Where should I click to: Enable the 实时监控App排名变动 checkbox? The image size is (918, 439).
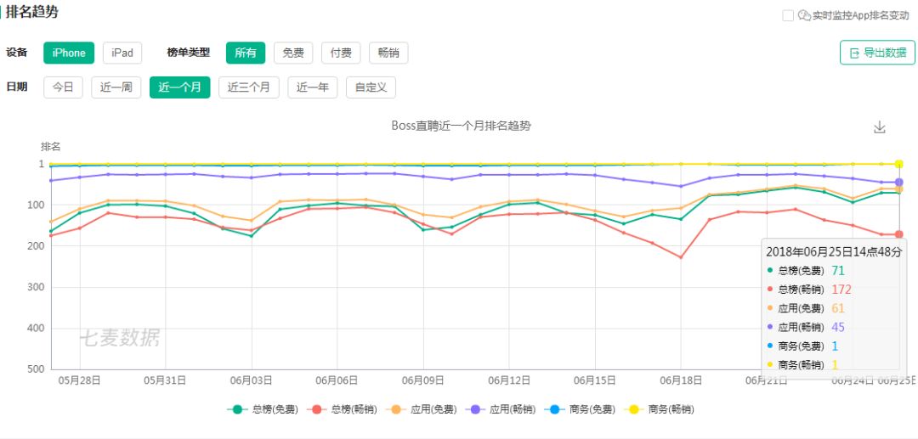coord(788,16)
